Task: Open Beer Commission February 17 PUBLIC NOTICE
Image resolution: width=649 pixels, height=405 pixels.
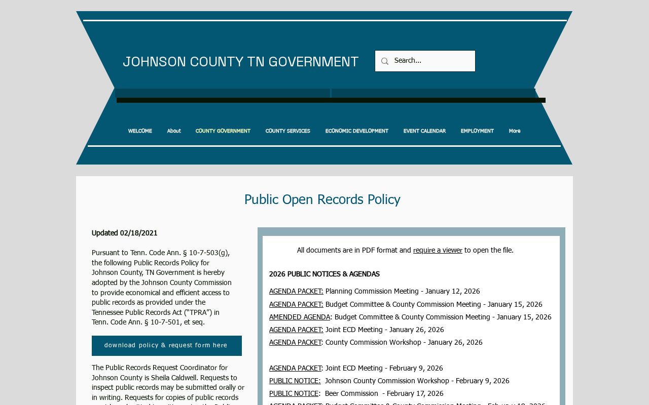Action: click(x=294, y=394)
